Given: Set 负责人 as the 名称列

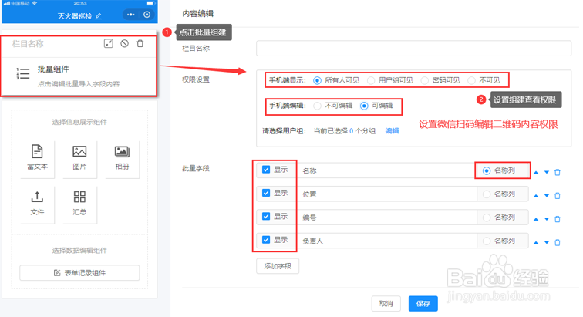Looking at the screenshot, I should 487,241.
